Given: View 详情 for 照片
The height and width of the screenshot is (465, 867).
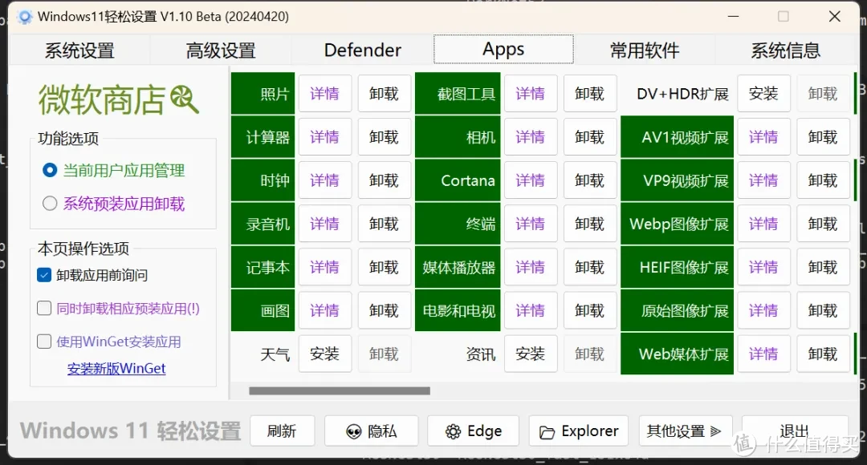Looking at the screenshot, I should pos(324,93).
